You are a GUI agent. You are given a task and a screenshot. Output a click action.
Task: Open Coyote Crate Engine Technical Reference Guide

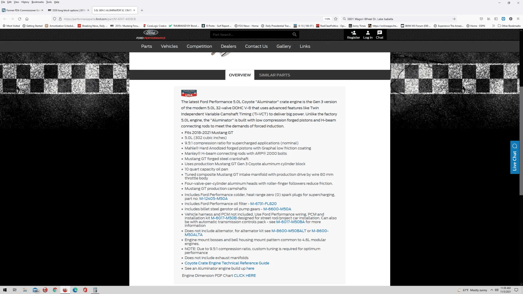(227, 263)
